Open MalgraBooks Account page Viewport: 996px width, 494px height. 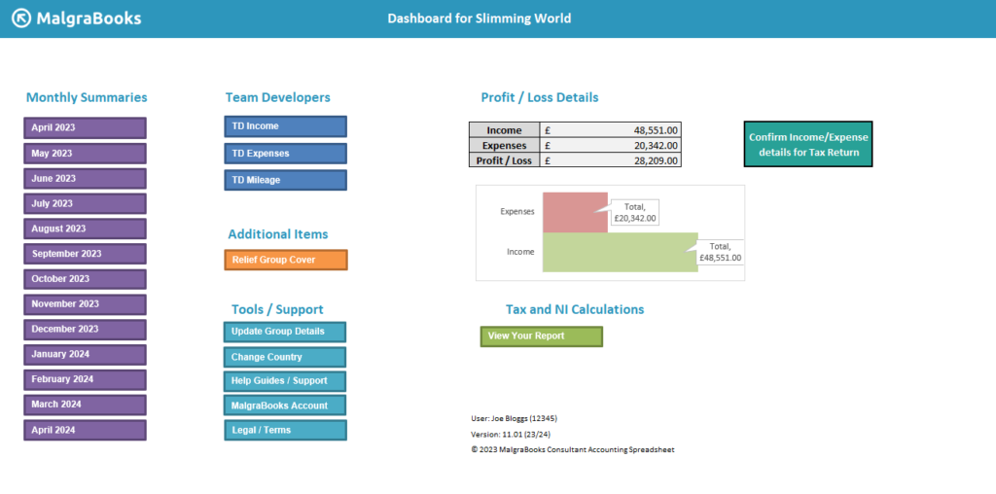point(285,406)
